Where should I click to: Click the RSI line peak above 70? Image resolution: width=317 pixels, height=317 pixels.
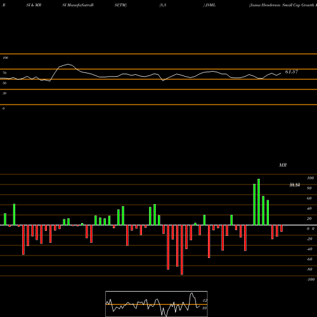point(68,64)
